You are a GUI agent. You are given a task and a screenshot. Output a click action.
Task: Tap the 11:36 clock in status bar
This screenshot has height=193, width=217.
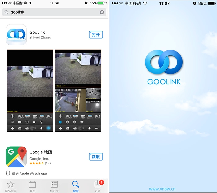55,3
